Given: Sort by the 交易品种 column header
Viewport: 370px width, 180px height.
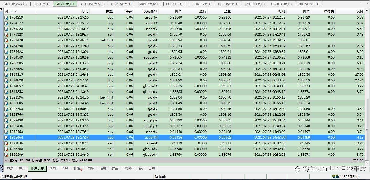Looking at the screenshot, I should pyautogui.click(x=146, y=11).
